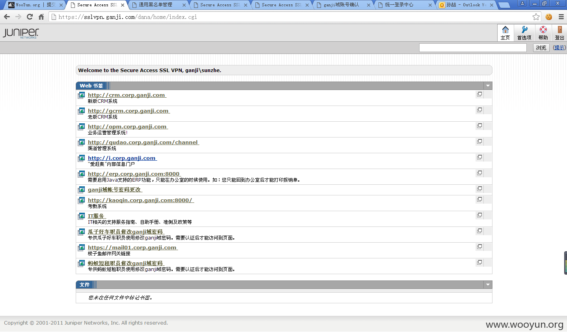Focus the browse URL input field
Viewport: 567px width, 336px height.
point(473,48)
